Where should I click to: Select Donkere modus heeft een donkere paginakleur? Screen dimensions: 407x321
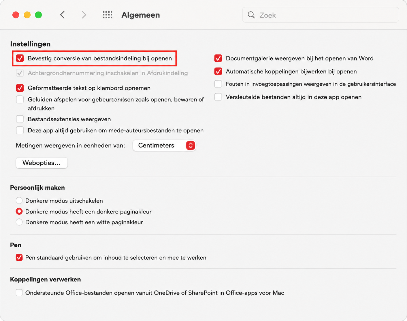coord(19,211)
